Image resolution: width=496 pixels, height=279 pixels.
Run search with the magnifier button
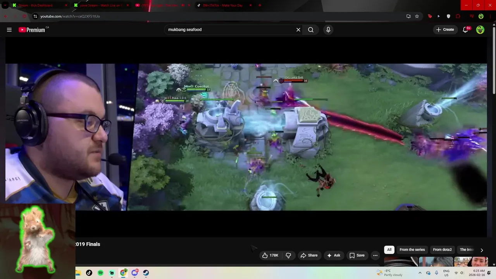[311, 29]
